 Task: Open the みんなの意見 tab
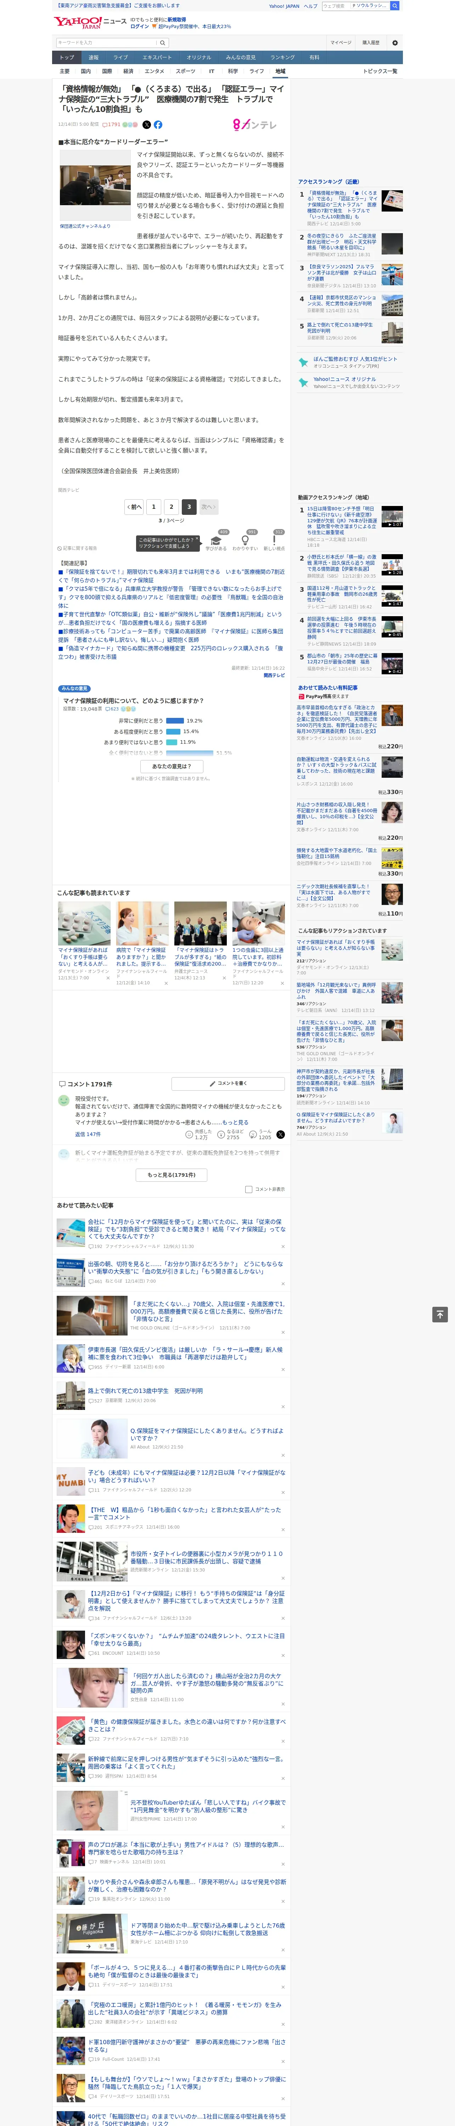tap(240, 58)
